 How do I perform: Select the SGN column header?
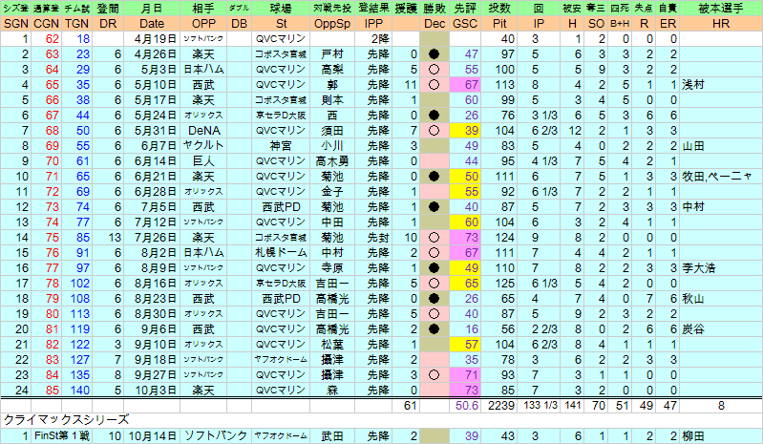click(x=15, y=24)
